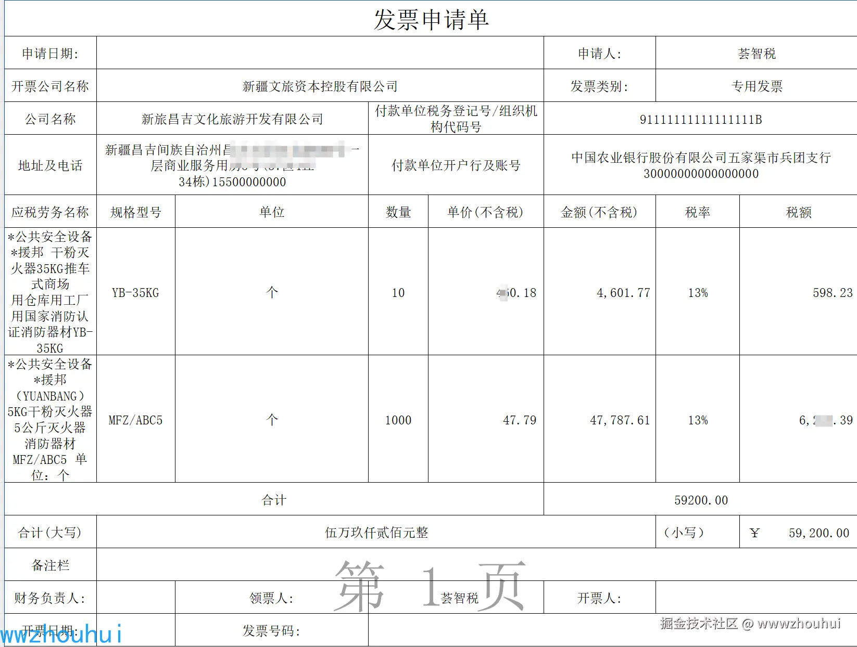Select the 申请人 label cell
This screenshot has width=857, height=647.
click(x=600, y=53)
